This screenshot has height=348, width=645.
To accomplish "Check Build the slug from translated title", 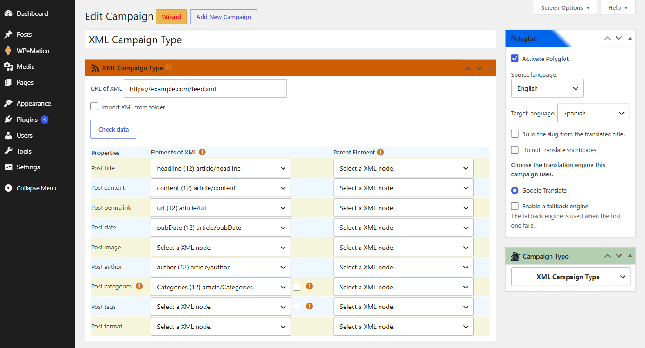I will (x=515, y=134).
